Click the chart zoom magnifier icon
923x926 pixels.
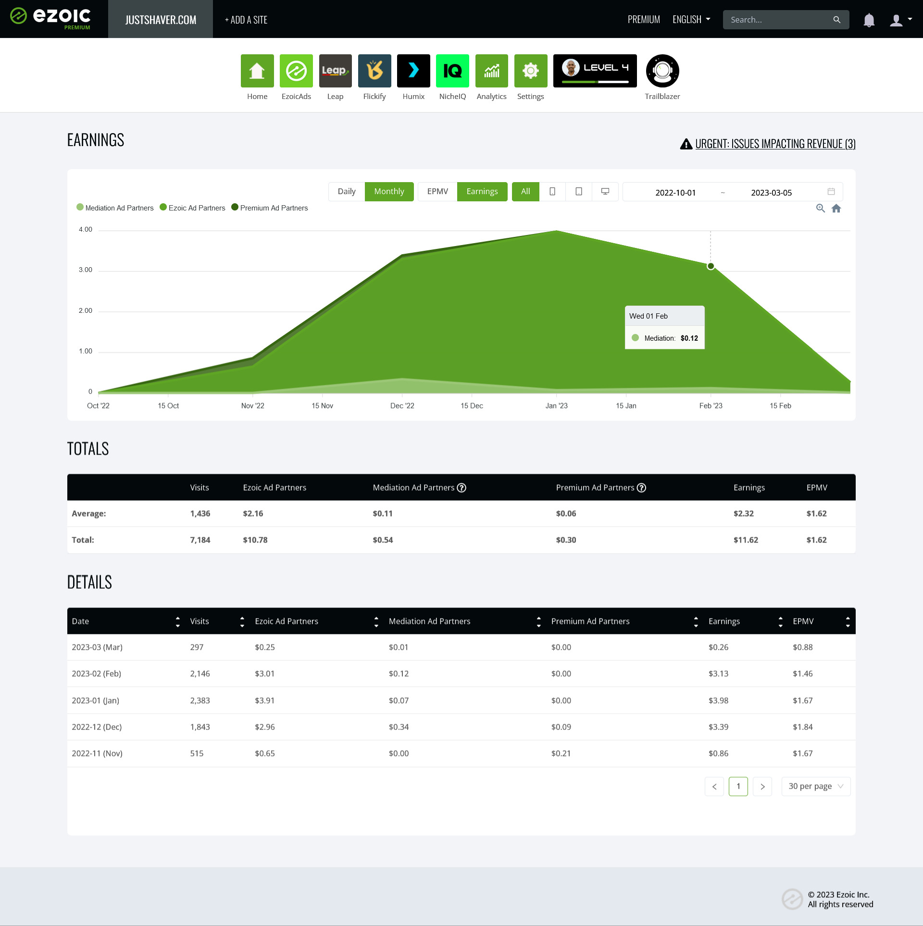click(x=821, y=208)
